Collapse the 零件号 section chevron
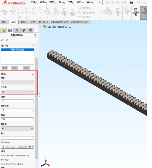 pyautogui.click(x=33, y=46)
